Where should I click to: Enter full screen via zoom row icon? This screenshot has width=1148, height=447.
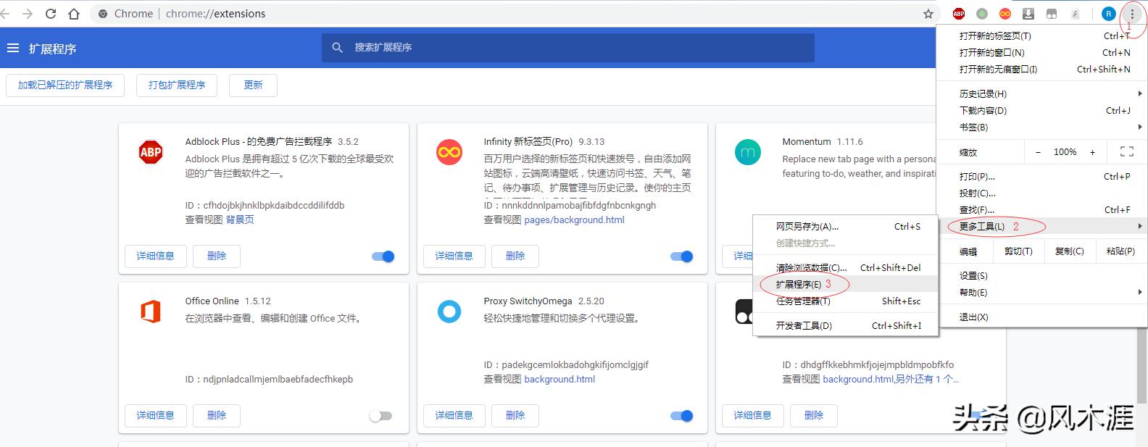1127,152
